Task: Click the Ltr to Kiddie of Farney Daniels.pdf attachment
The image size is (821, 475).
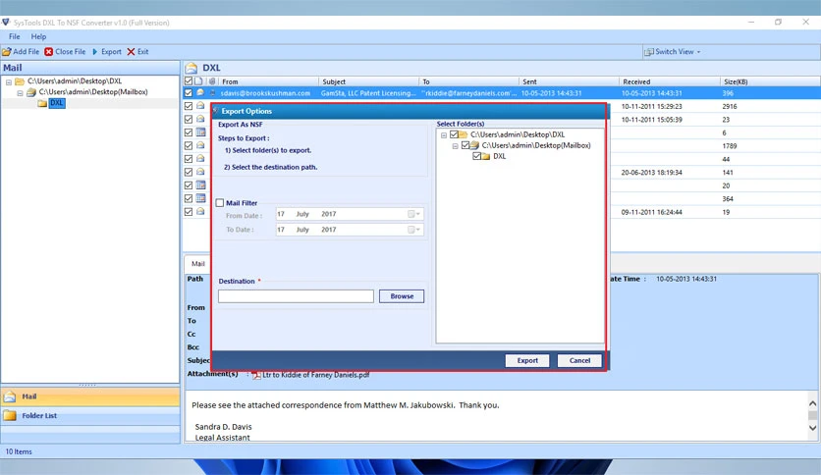Action: [x=315, y=375]
